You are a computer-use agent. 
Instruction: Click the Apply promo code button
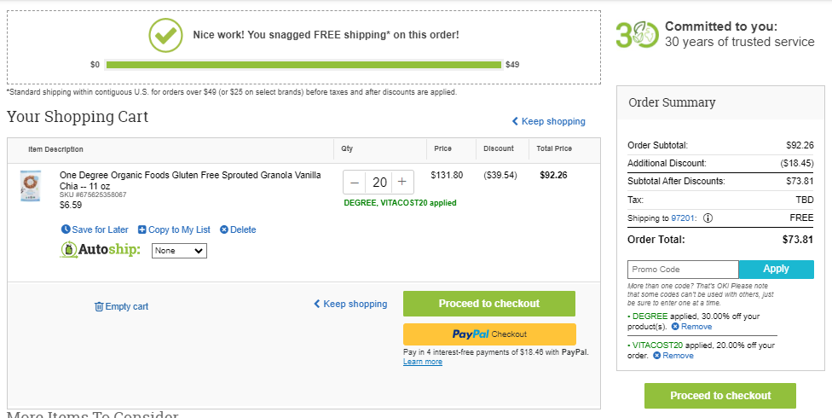tap(776, 270)
